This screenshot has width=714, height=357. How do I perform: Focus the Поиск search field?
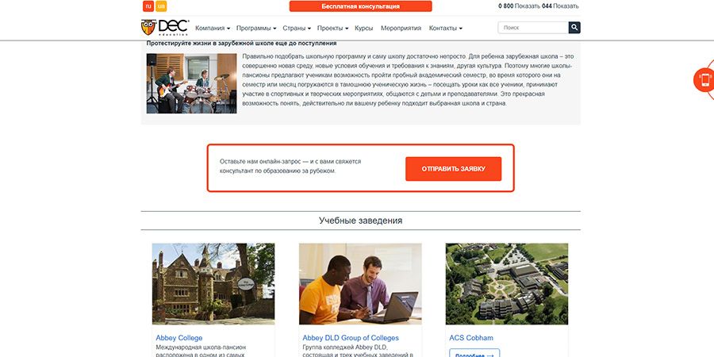533,28
